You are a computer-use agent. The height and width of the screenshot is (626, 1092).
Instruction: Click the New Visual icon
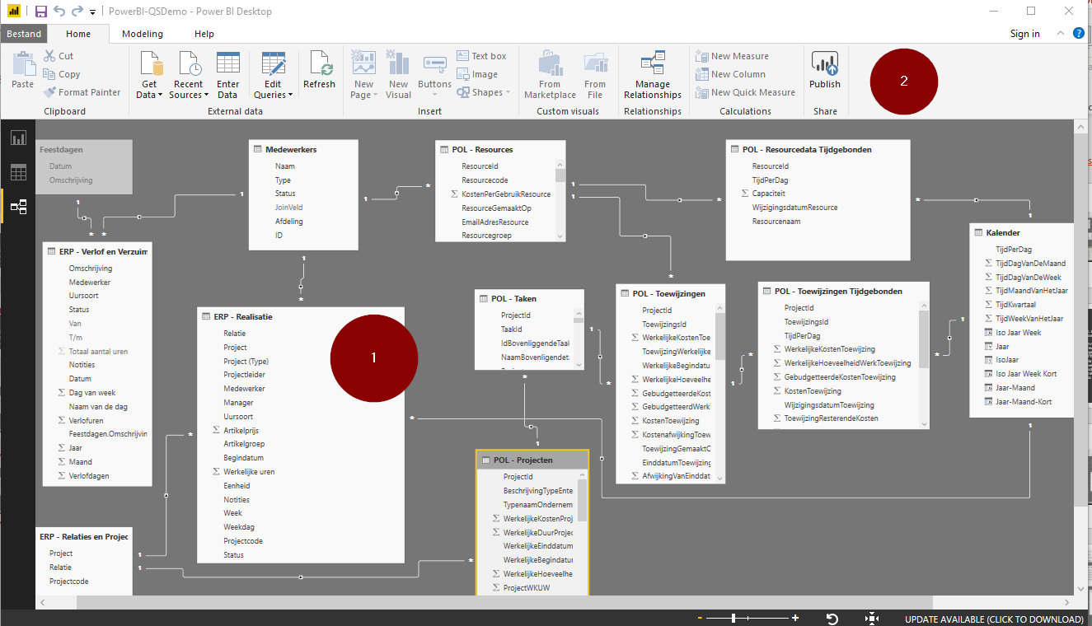click(398, 63)
